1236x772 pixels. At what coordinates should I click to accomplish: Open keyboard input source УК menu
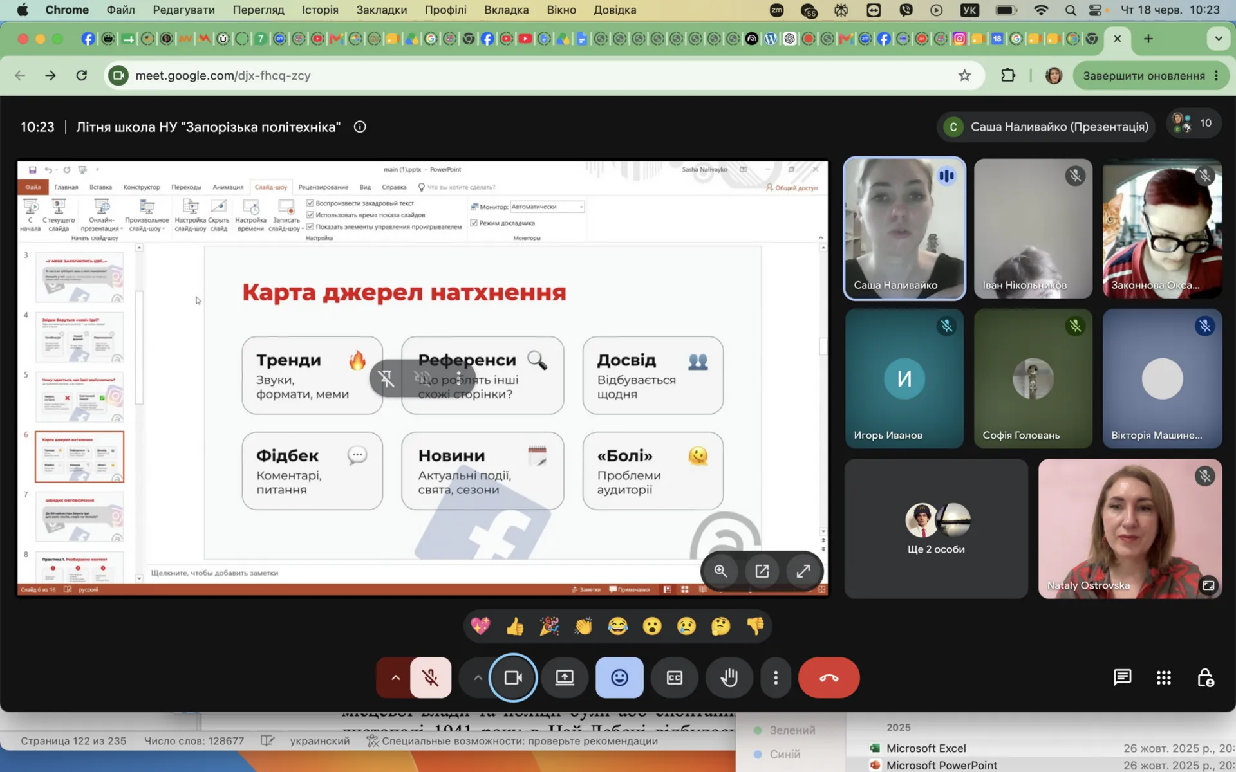[x=969, y=10]
